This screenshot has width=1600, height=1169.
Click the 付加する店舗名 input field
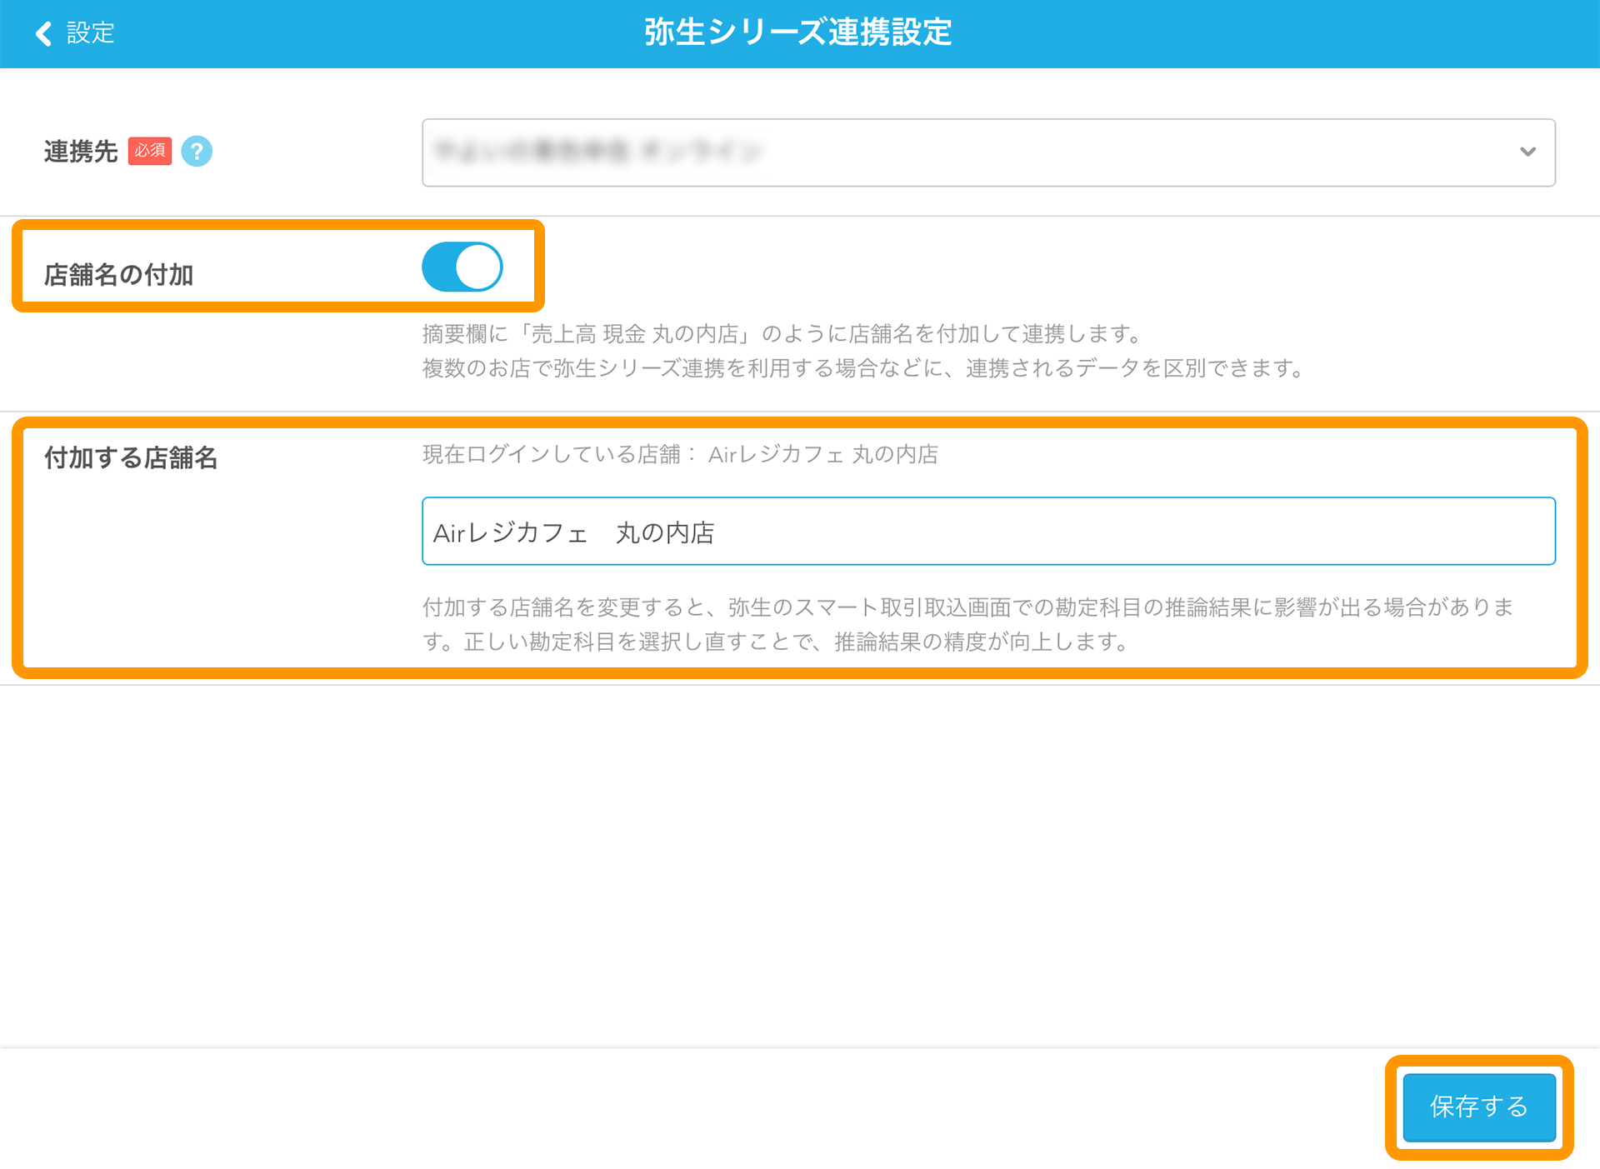coord(988,532)
